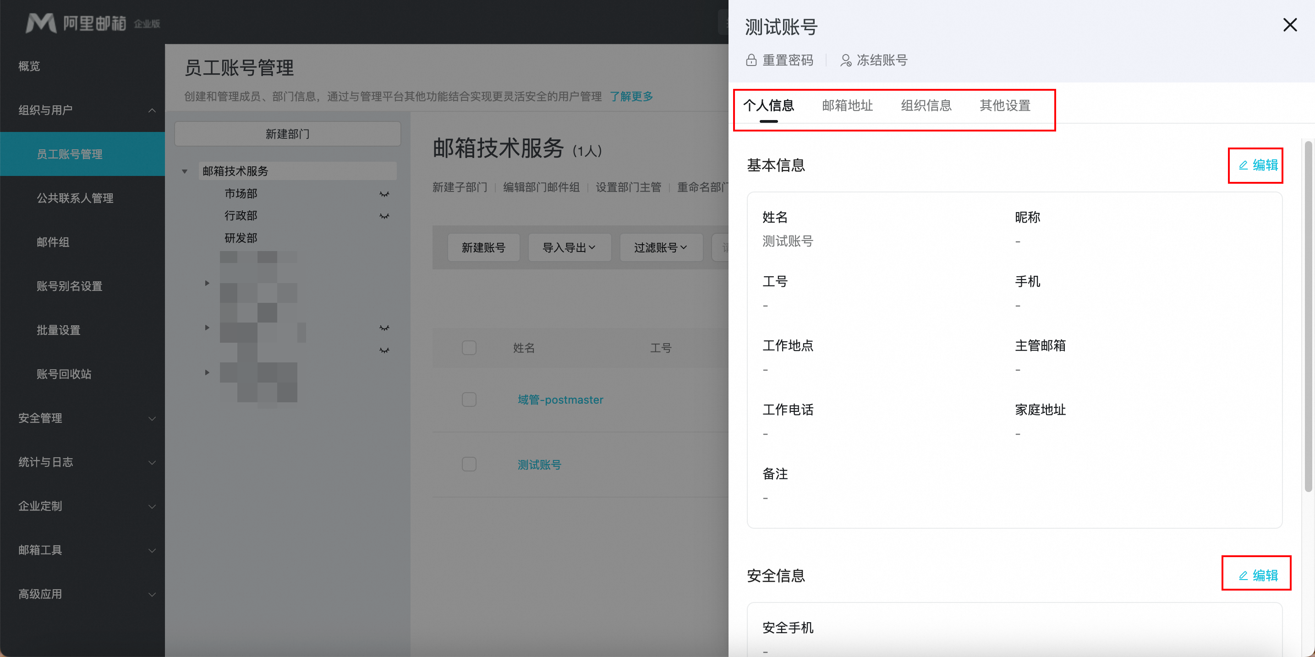Click the 新建账号 button

[483, 247]
